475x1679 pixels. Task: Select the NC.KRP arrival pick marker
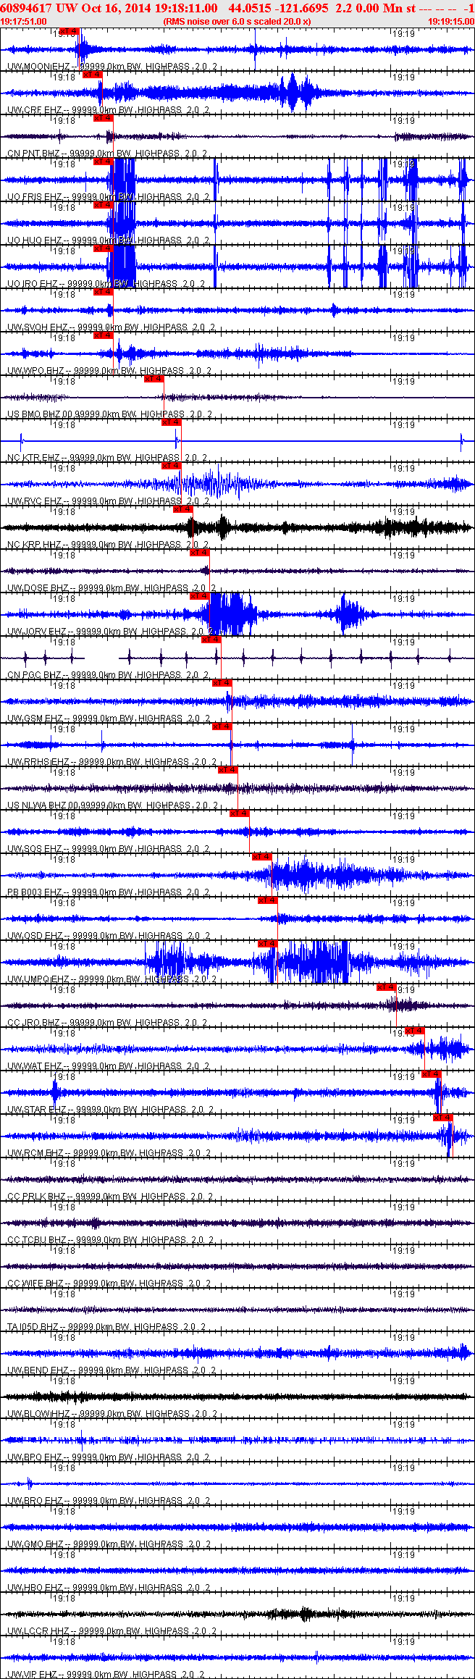pyautogui.click(x=183, y=509)
